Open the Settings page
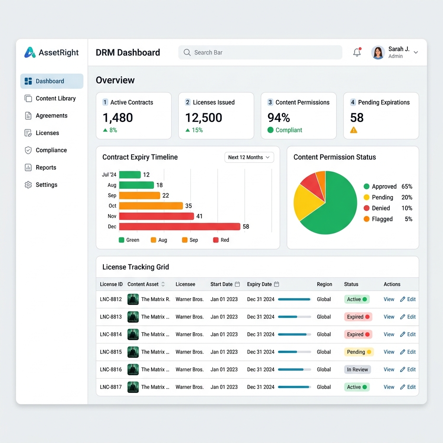Screen dimensions: 443x443 click(52, 185)
